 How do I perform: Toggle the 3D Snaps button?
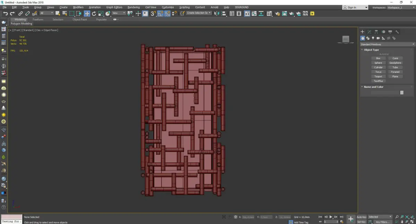click(x=153, y=14)
